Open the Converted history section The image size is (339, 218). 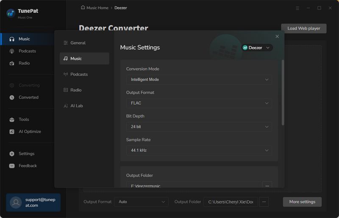point(28,97)
